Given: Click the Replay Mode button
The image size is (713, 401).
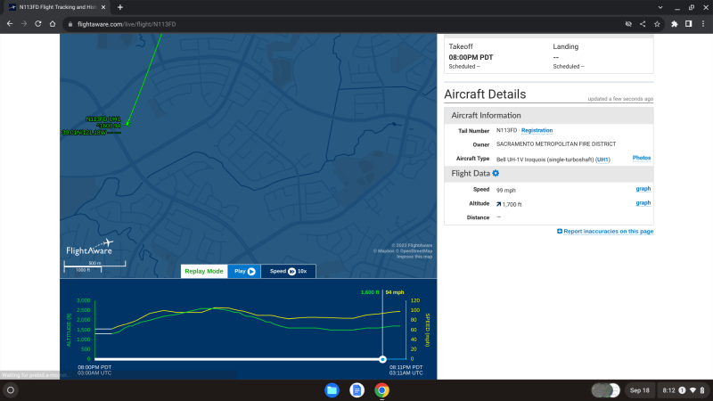Looking at the screenshot, I should click(x=204, y=272).
